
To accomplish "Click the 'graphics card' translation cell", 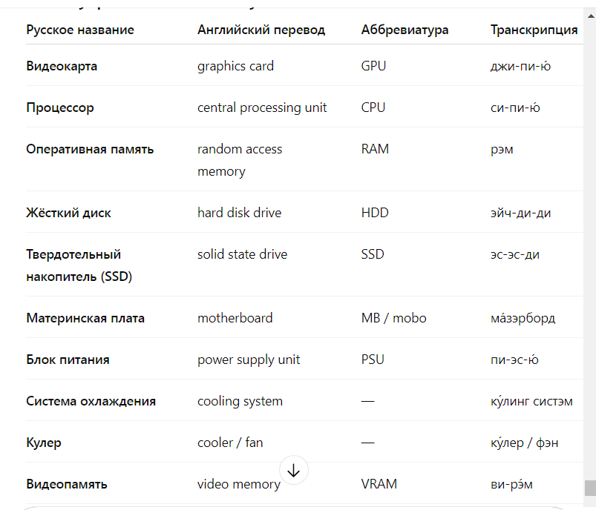I will pos(235,66).
